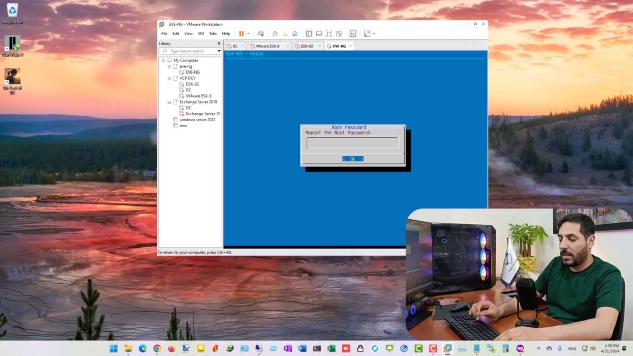Select My Computer in the library
633x356 pixels.
(x=185, y=60)
